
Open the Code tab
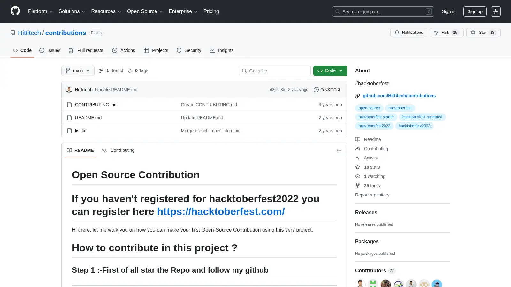[22, 50]
